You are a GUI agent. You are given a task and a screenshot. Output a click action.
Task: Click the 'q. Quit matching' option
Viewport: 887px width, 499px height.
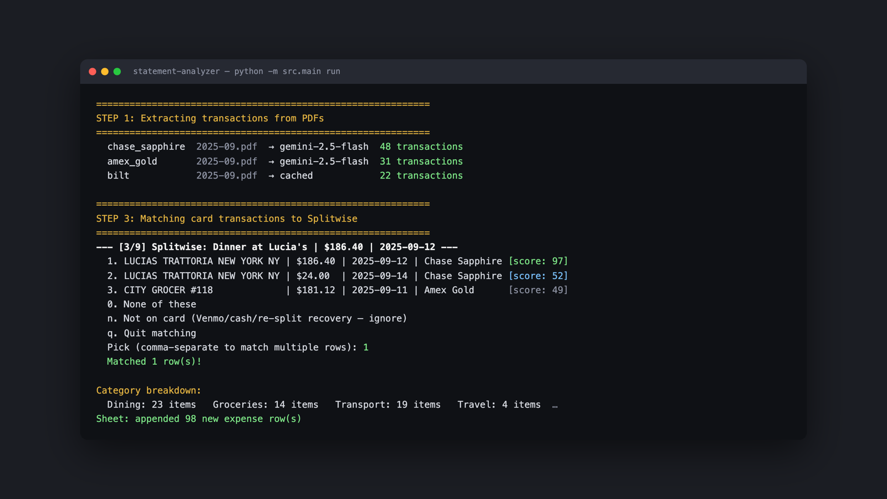[151, 333]
